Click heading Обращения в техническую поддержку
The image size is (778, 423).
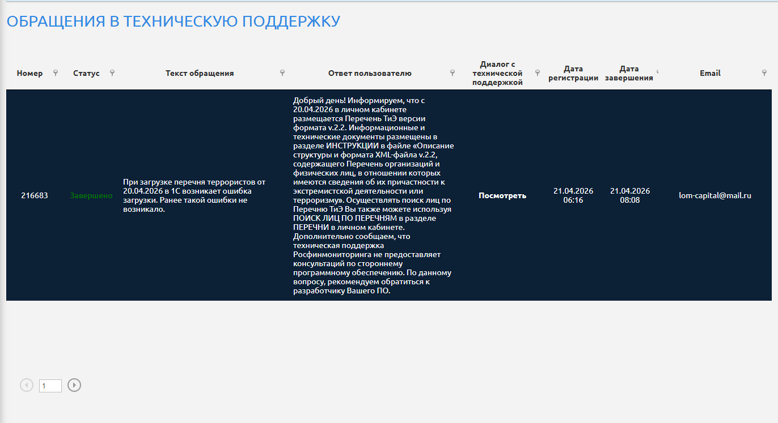(x=173, y=22)
